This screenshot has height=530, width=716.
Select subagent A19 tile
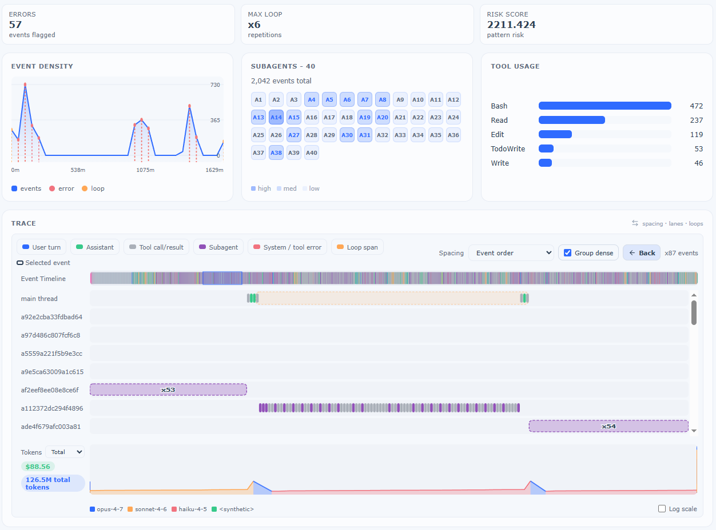(x=365, y=118)
